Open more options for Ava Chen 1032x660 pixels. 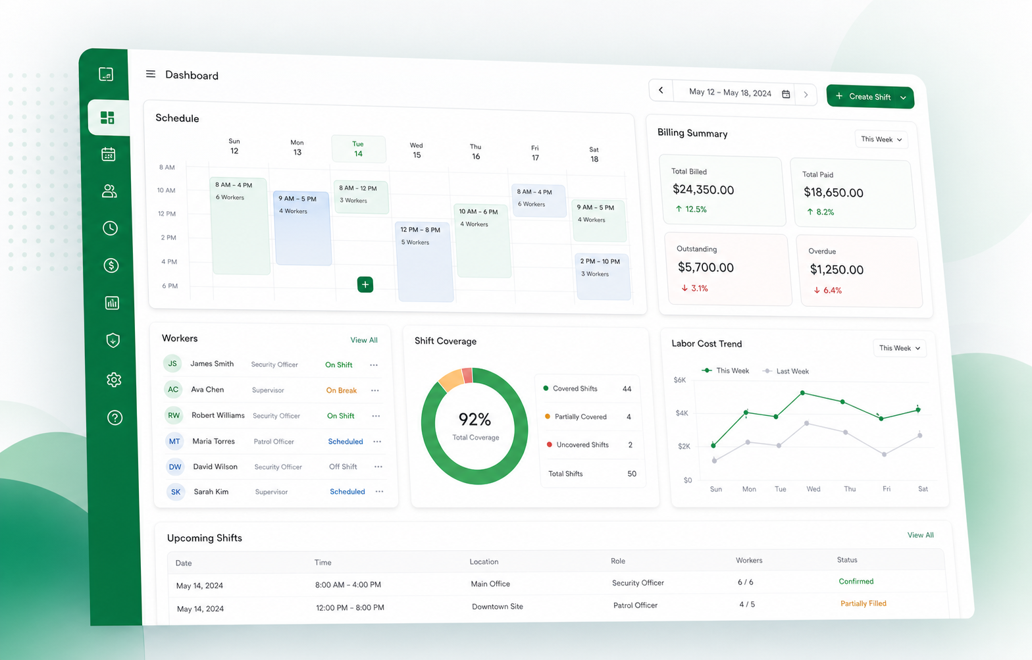(x=375, y=390)
